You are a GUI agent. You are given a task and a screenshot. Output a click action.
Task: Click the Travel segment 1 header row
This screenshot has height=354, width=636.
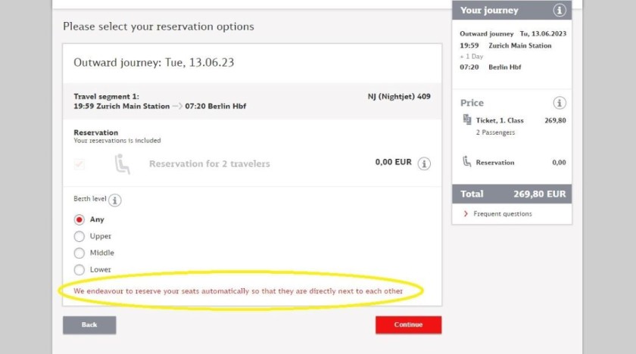(252, 101)
